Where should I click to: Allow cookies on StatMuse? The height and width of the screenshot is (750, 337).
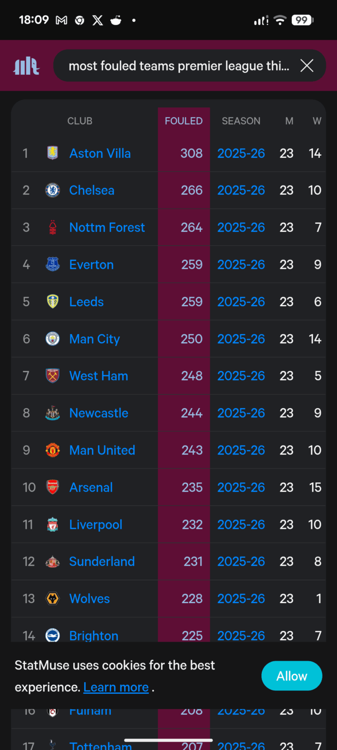click(x=292, y=676)
